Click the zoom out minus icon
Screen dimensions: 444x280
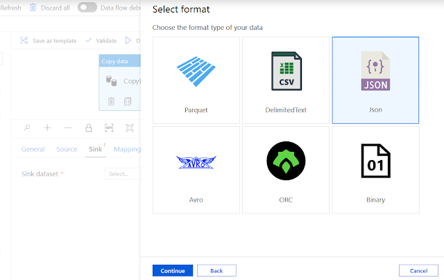click(68, 128)
